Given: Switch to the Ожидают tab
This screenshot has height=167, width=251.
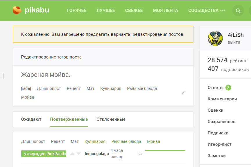Looking at the screenshot, I should (x=31, y=119).
